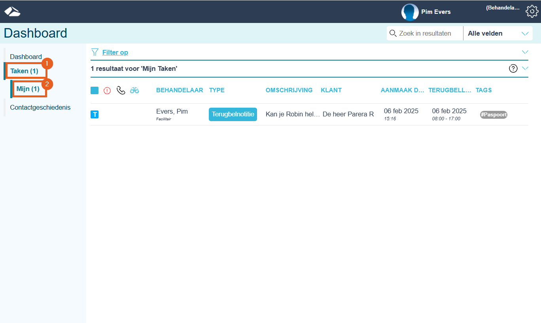Select Taken (1) in the sidebar
Screen dimensions: 541x323
24,71
